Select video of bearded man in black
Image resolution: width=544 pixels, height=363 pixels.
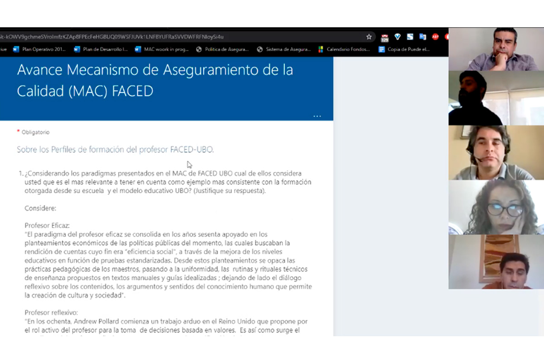coord(496,98)
